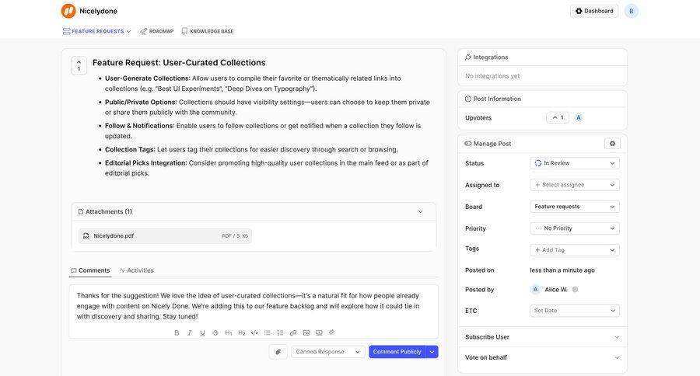Change the Status from In Review
The image size is (700, 376).
(575, 163)
